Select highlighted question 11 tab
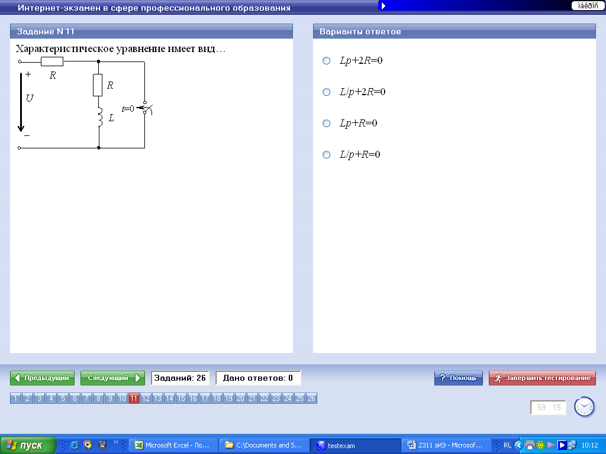 pyautogui.click(x=134, y=398)
